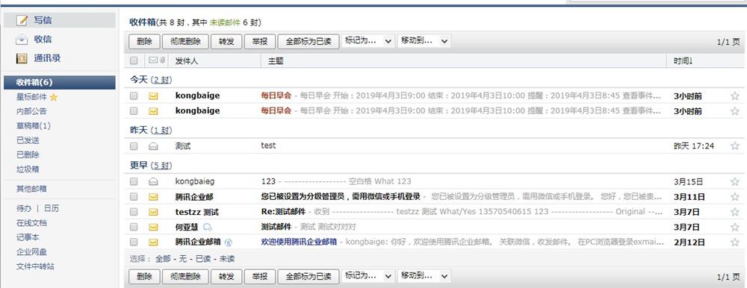747x288 pixels.
Task: Open the 草稿箱(1) folder
Action: click(34, 126)
